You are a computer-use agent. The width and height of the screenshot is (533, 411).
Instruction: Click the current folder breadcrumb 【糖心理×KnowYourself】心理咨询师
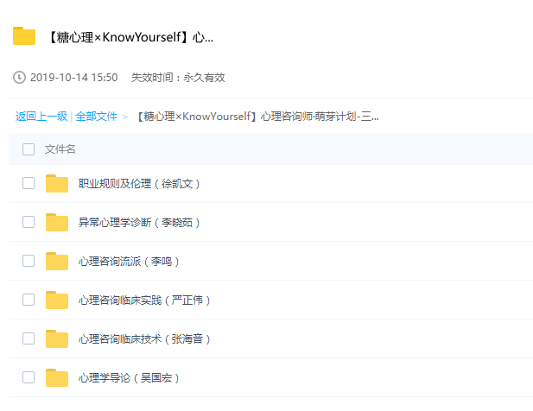(257, 117)
